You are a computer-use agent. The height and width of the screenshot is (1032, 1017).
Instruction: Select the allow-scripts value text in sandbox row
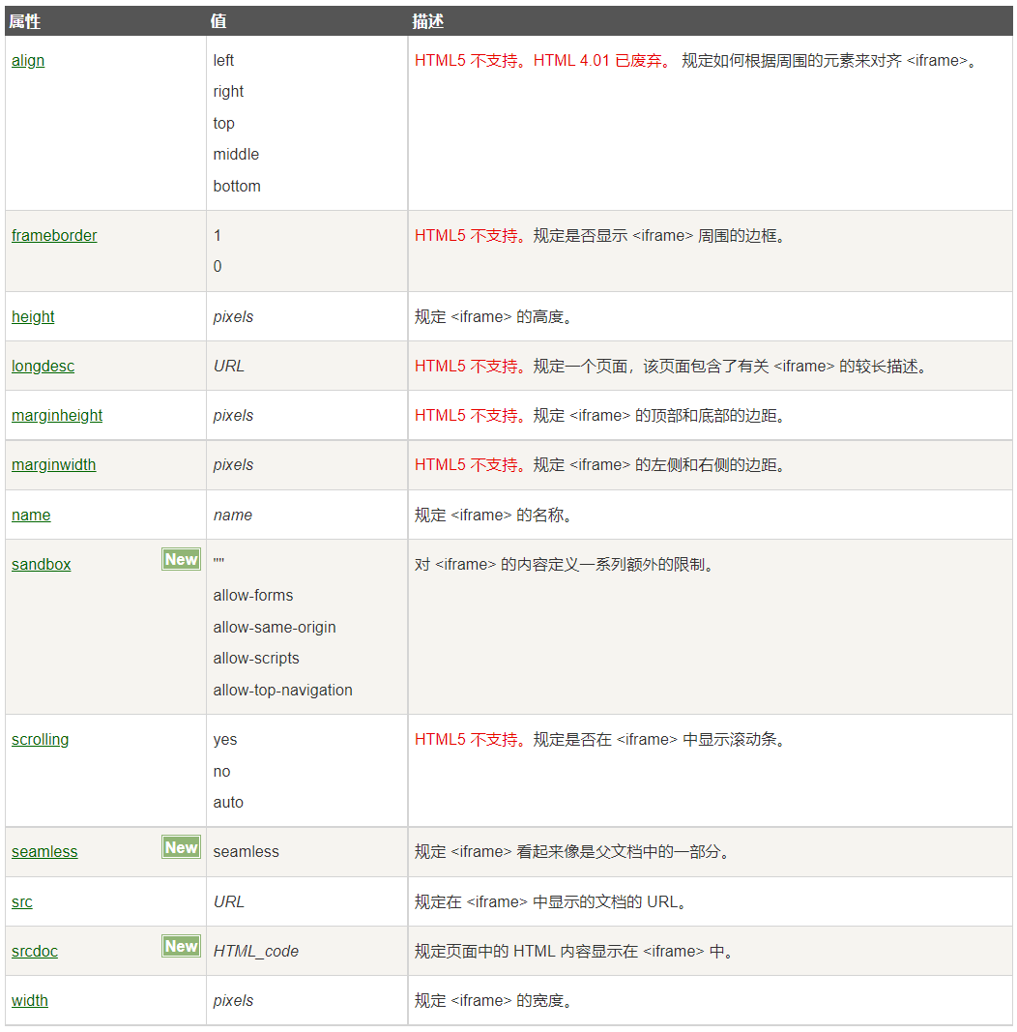point(256,658)
